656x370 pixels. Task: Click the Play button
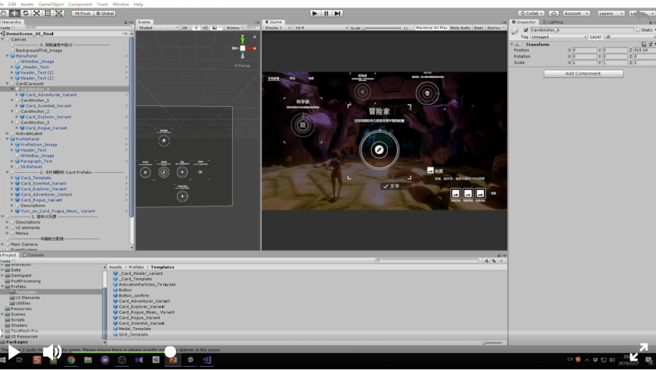click(315, 13)
